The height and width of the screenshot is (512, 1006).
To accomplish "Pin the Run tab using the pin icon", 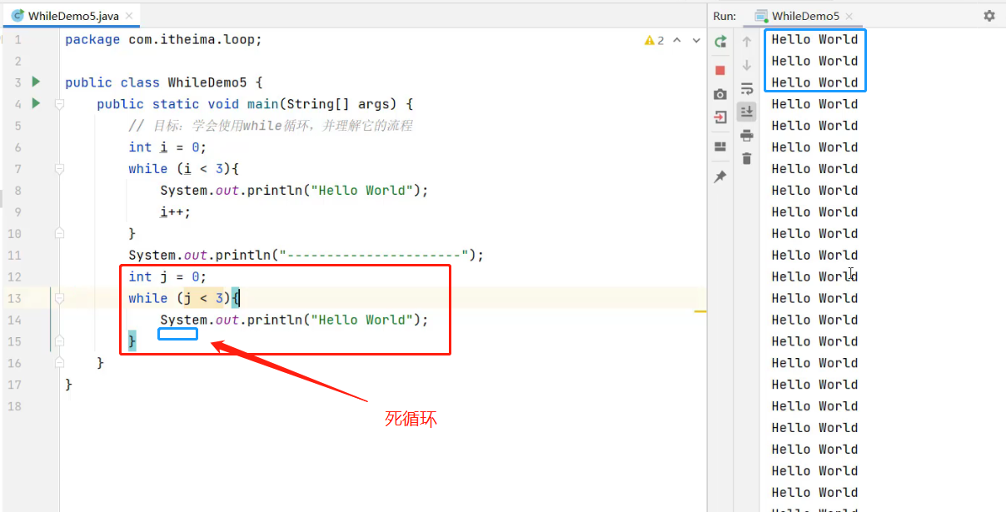I will coord(720,177).
